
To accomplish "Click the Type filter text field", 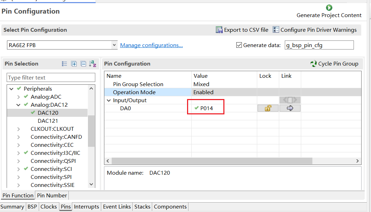I will pos(51,78).
